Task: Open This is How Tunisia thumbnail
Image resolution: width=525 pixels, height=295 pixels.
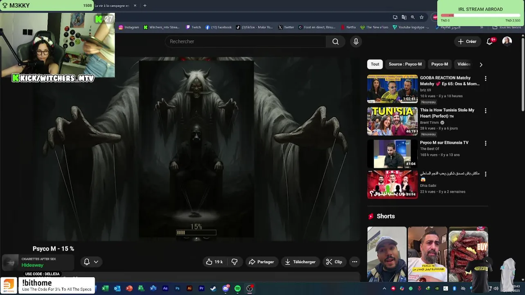Action: (392, 121)
